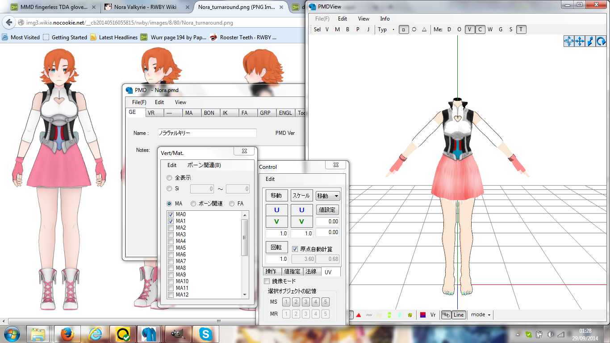Viewport: 610px width, 343px height.
Task: Toggle the MMD display mode icon
Action: tap(446, 315)
